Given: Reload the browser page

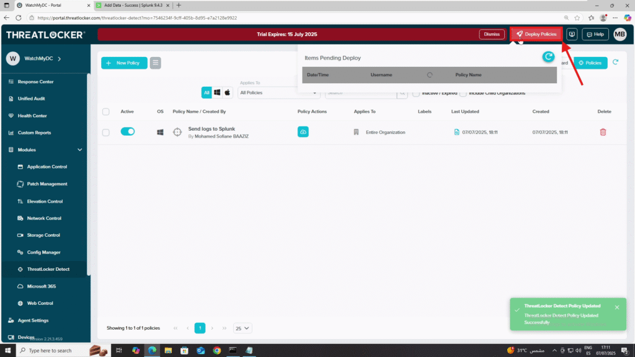Looking at the screenshot, I should point(19,18).
